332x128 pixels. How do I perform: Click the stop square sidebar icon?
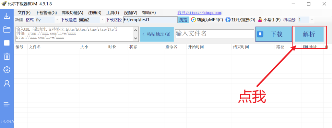pos(7,43)
